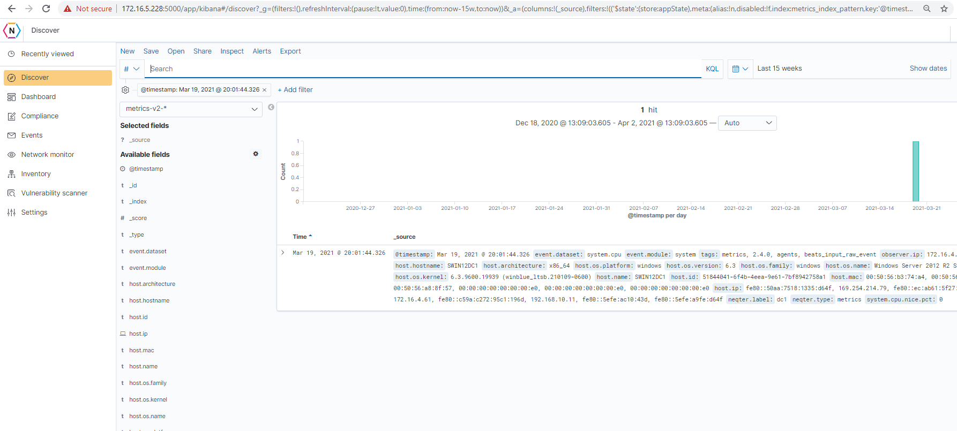Click Share in the top menu

[x=203, y=51]
